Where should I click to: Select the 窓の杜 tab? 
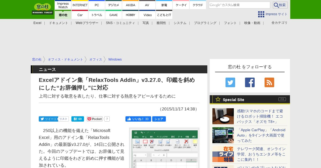[x=63, y=15]
